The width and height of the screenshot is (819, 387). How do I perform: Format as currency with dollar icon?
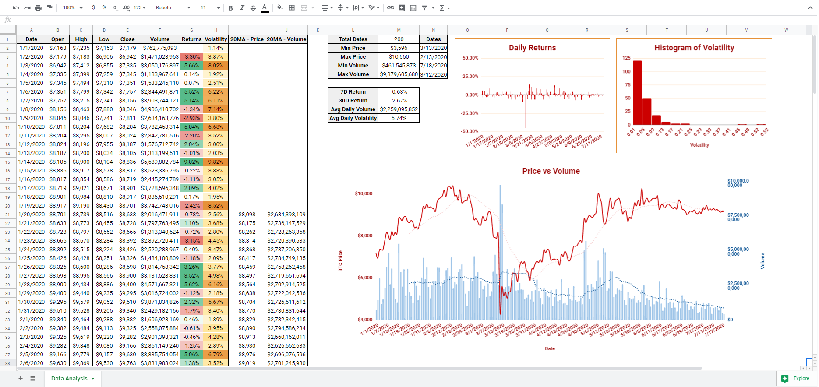click(x=93, y=8)
